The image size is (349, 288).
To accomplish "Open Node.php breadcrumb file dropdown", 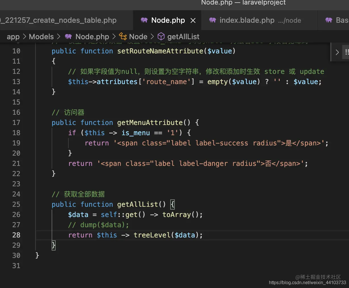I will (x=92, y=37).
